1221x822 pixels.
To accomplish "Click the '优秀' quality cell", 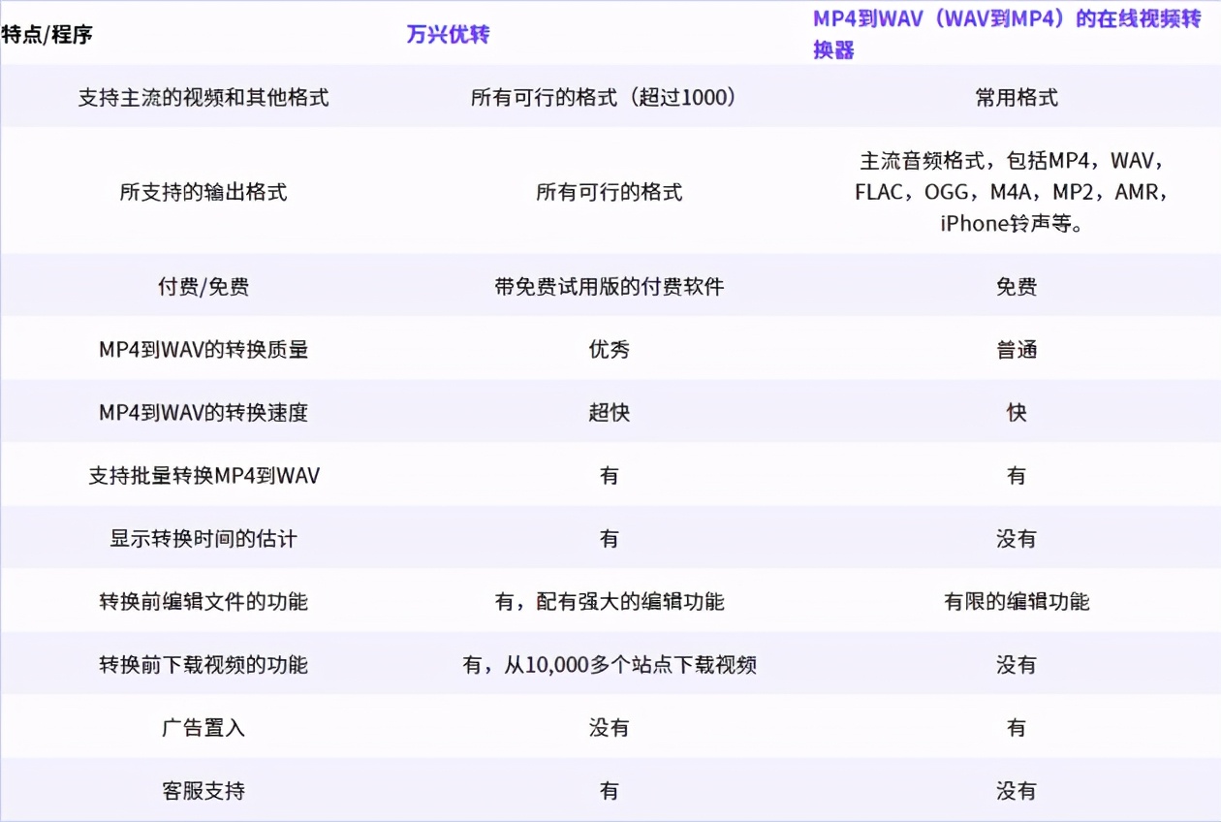I will tap(610, 350).
